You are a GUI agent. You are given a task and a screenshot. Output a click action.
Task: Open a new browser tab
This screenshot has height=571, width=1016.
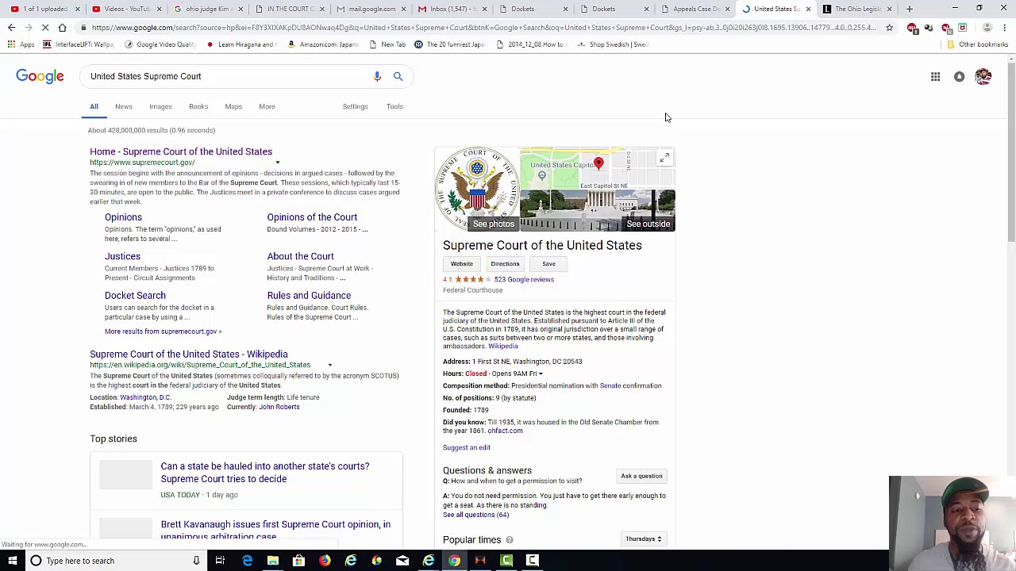coord(910,9)
